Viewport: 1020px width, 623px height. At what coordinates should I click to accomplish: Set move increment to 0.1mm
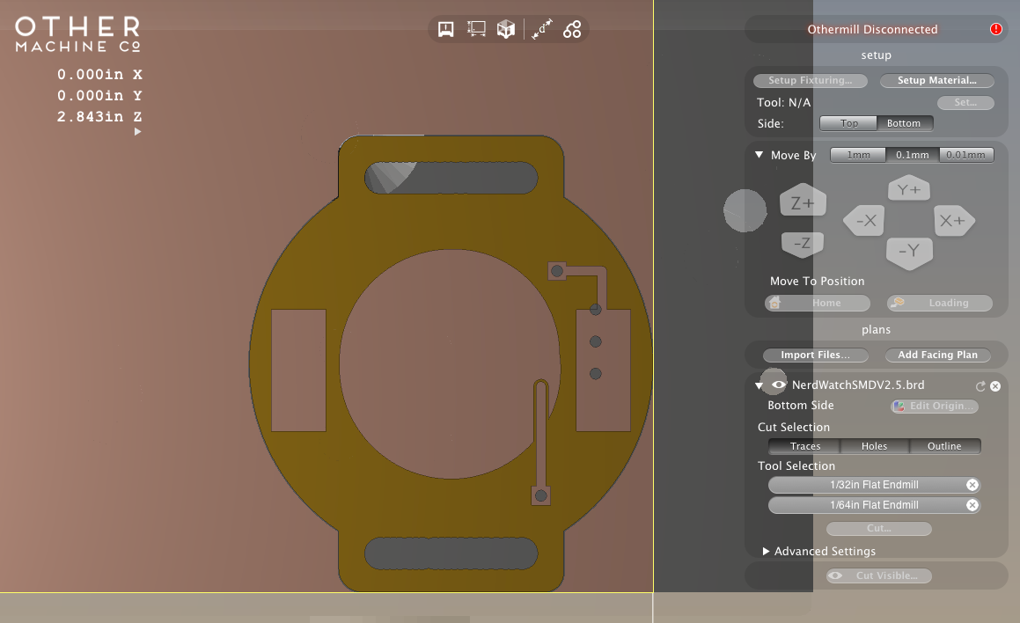click(x=913, y=155)
